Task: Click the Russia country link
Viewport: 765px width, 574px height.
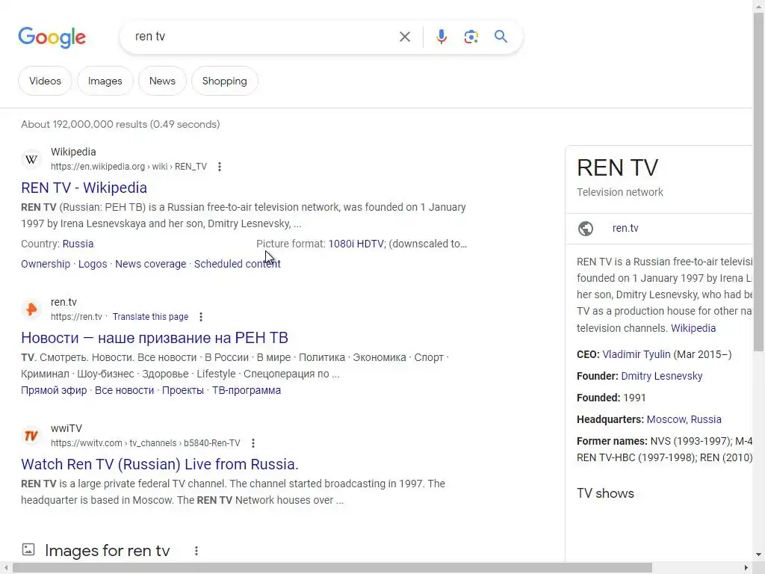Action: click(x=78, y=244)
